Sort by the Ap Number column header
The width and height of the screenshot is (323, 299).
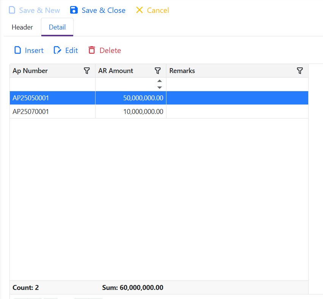pyautogui.click(x=30, y=71)
